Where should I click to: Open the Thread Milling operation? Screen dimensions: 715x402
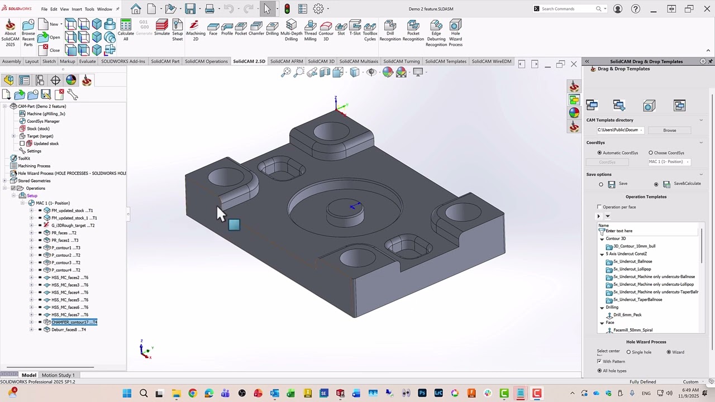point(311,30)
